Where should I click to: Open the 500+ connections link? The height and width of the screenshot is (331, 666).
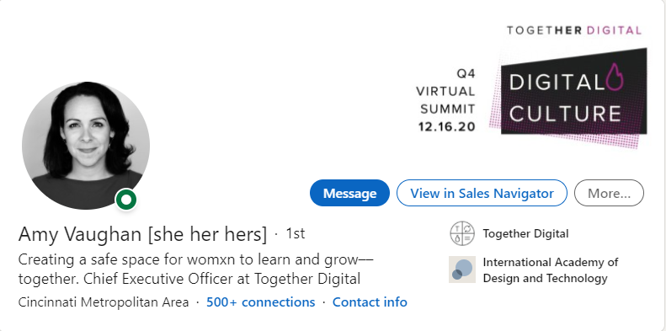(x=261, y=302)
